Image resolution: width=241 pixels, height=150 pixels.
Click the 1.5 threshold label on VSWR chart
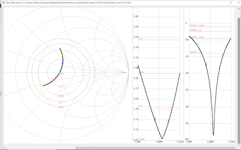click(x=140, y=106)
